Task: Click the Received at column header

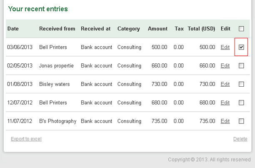Action: point(96,29)
